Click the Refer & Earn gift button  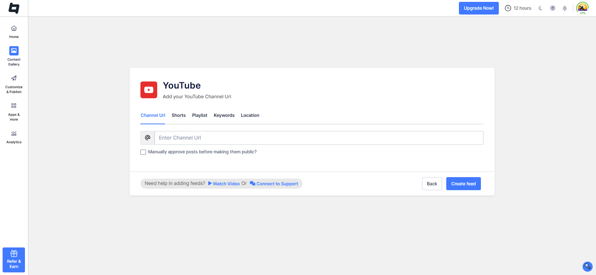(14, 260)
